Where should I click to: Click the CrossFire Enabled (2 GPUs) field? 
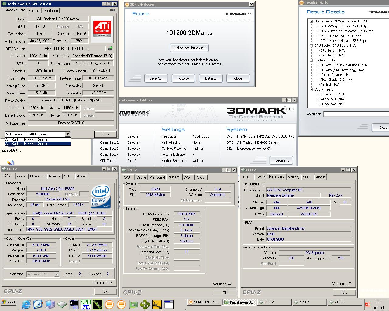(x=71, y=123)
